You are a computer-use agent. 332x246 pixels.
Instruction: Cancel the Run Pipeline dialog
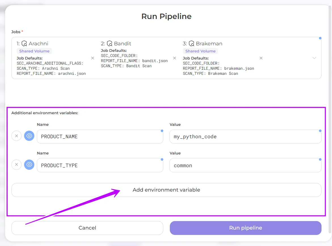pos(87,228)
